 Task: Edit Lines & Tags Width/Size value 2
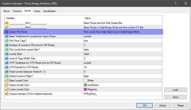123,59
